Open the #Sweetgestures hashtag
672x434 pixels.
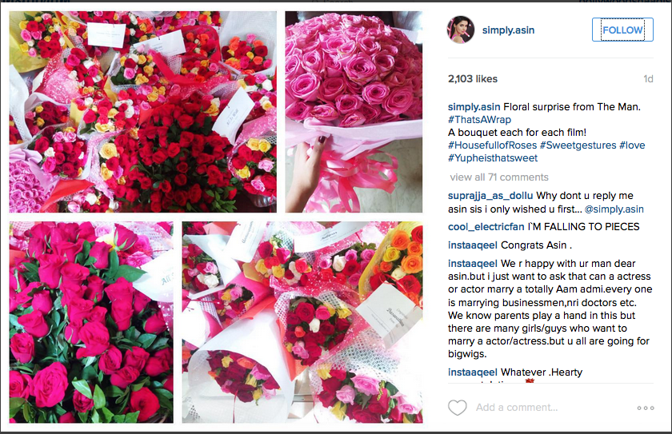click(578, 145)
